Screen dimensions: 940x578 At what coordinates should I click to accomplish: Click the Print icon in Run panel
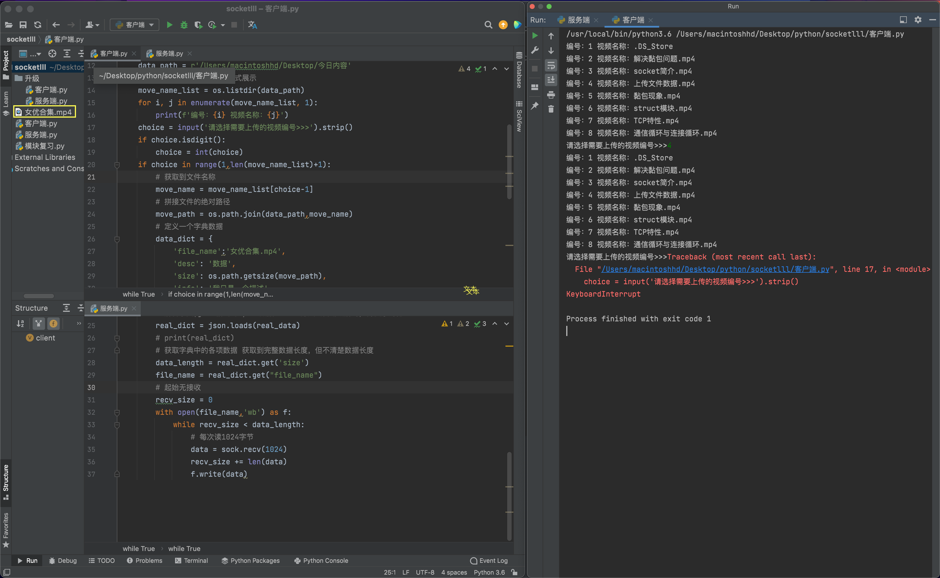pyautogui.click(x=551, y=95)
